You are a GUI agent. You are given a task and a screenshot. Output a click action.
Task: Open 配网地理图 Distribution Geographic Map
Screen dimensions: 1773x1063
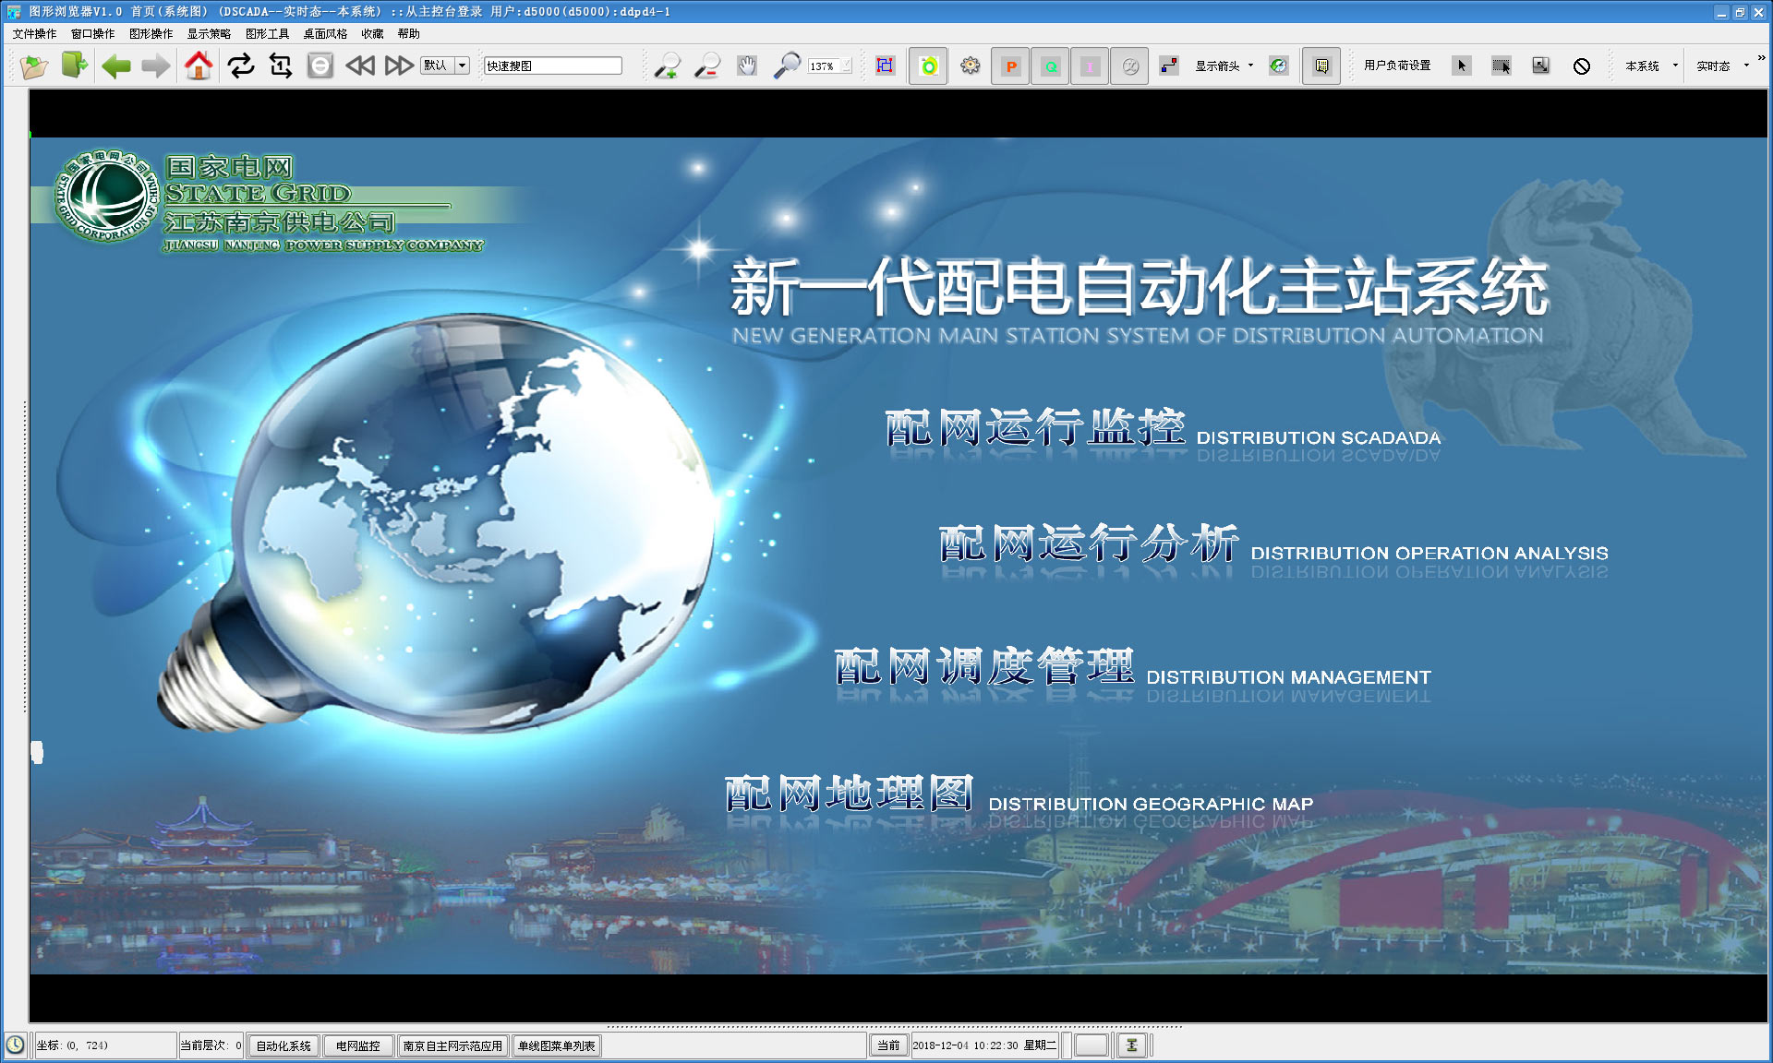tap(1019, 795)
